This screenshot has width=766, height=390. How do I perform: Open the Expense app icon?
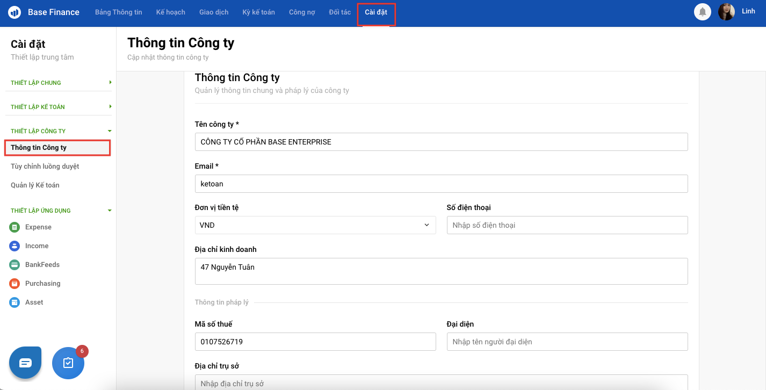[15, 227]
